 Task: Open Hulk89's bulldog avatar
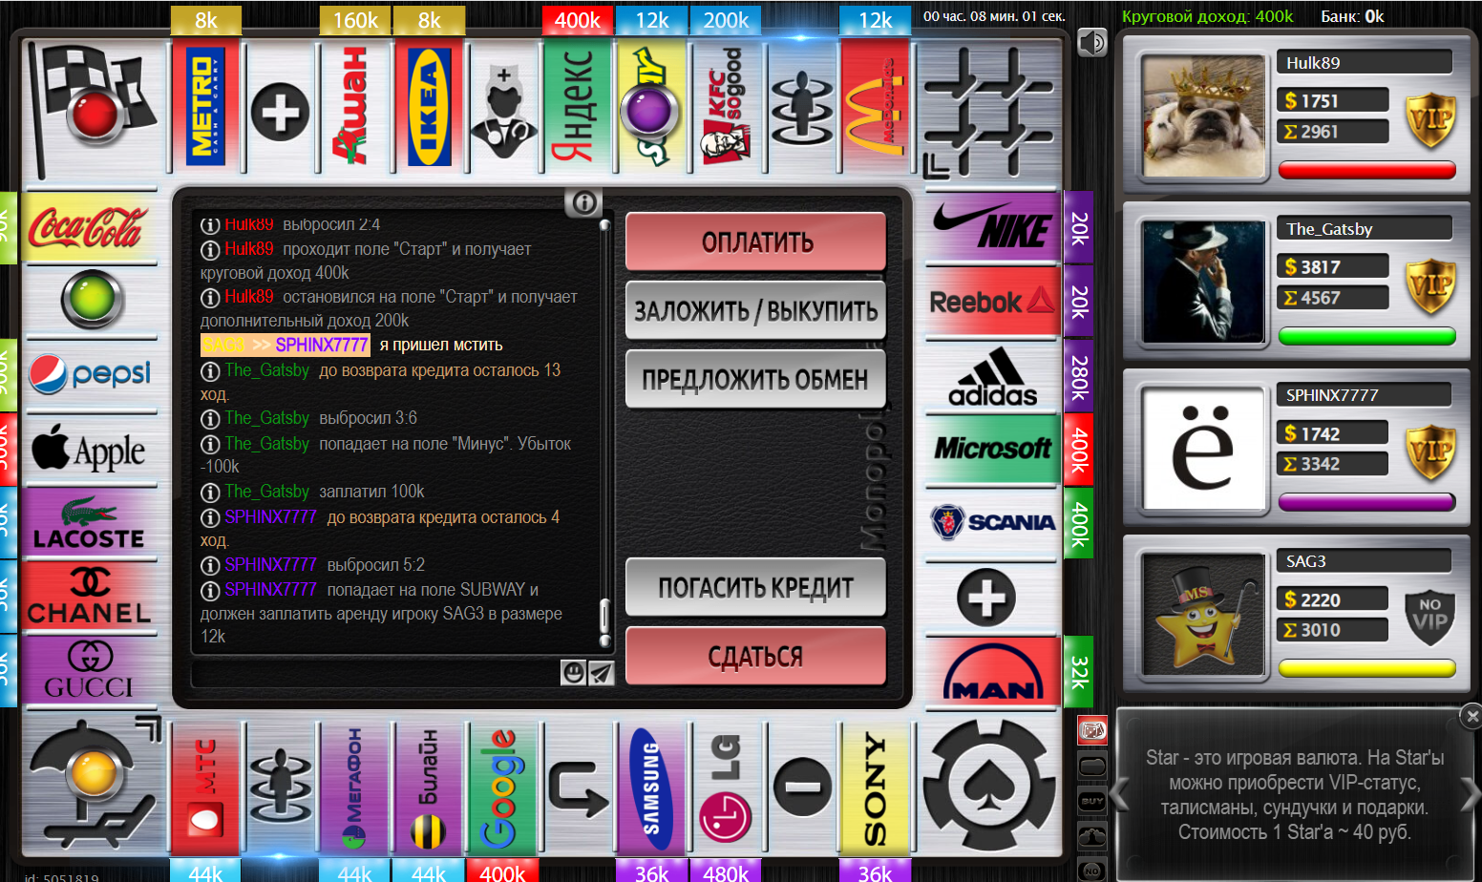click(x=1203, y=115)
